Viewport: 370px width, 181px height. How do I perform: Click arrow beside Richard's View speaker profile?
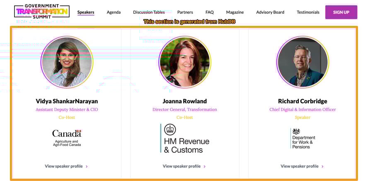322,167
